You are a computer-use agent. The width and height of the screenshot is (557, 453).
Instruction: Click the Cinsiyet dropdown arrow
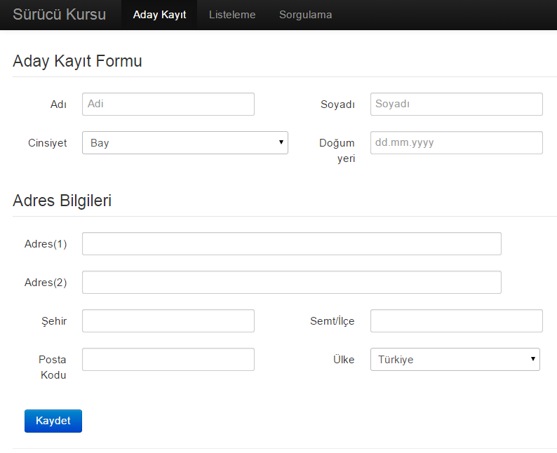coord(281,142)
